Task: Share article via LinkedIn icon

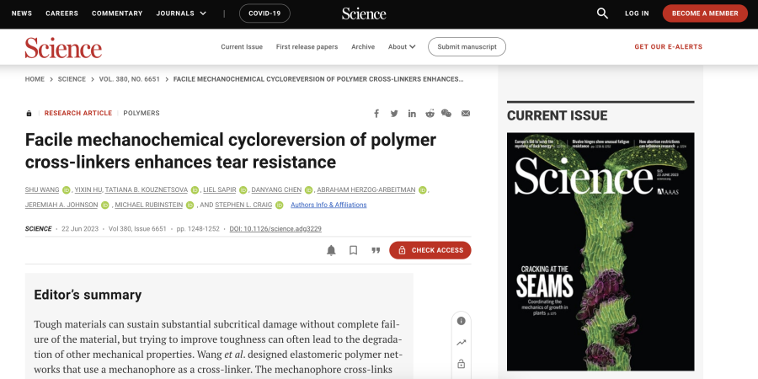Action: pyautogui.click(x=412, y=114)
